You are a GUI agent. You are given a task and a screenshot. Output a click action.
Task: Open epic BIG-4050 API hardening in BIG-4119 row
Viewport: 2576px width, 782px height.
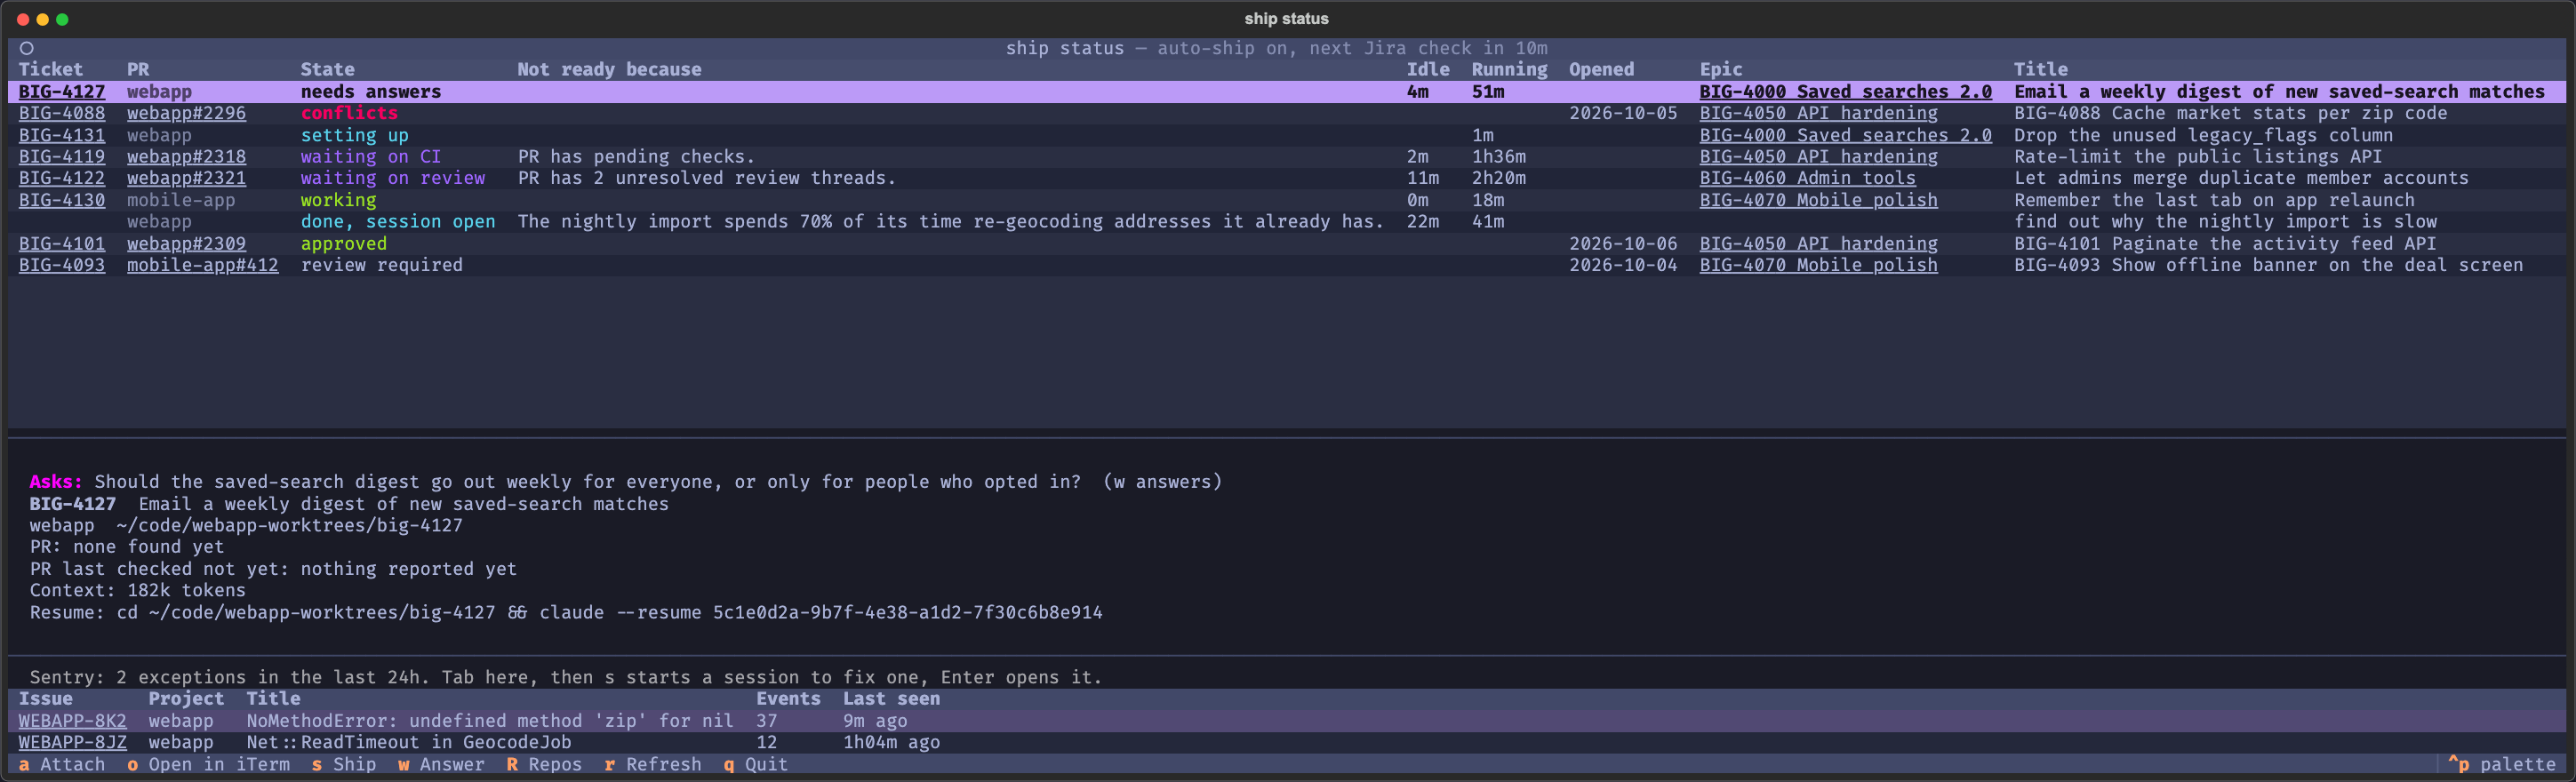(1818, 157)
